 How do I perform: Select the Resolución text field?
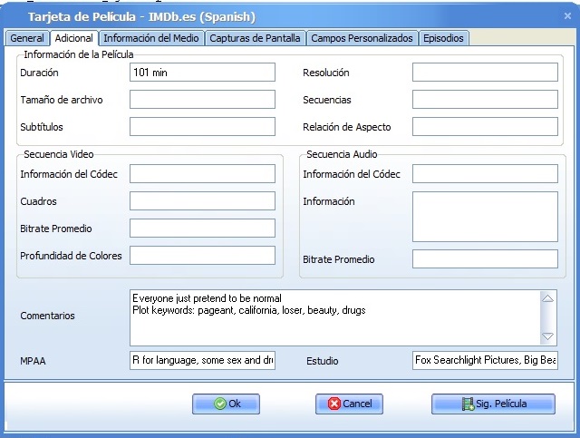485,73
